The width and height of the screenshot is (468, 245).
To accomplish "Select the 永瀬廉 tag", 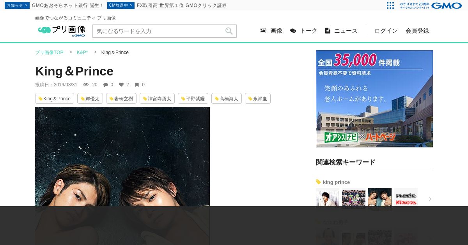I will pyautogui.click(x=258, y=99).
